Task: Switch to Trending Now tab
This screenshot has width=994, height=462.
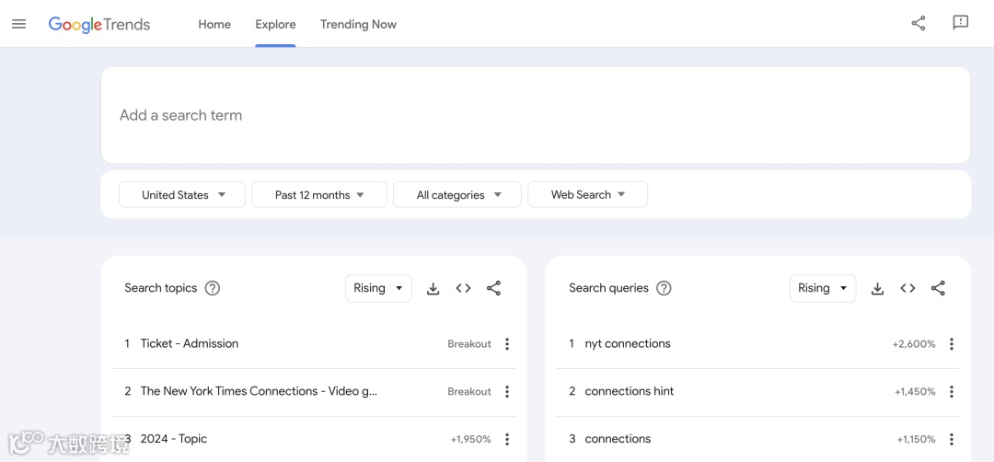Action: pyautogui.click(x=358, y=25)
